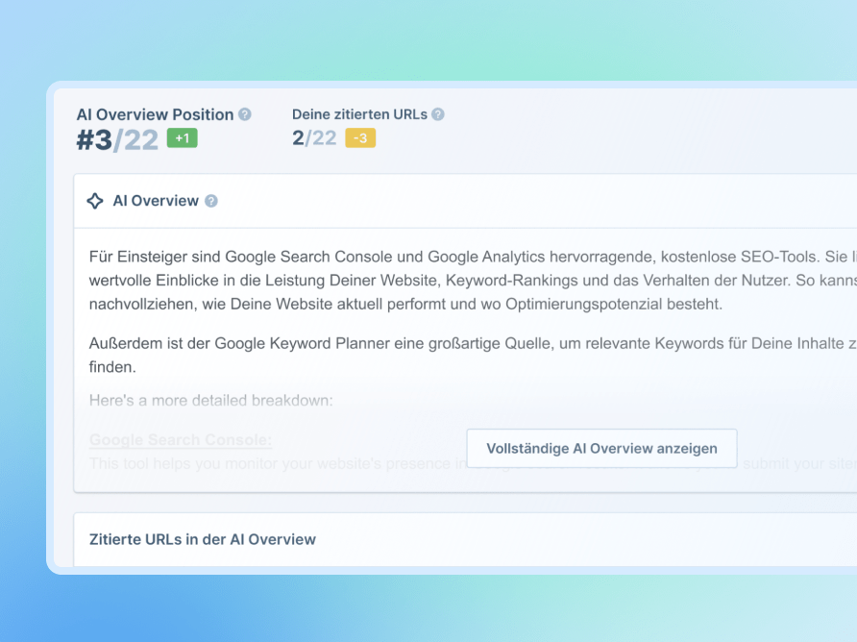
Task: Click the #3 position metric
Action: 93,140
